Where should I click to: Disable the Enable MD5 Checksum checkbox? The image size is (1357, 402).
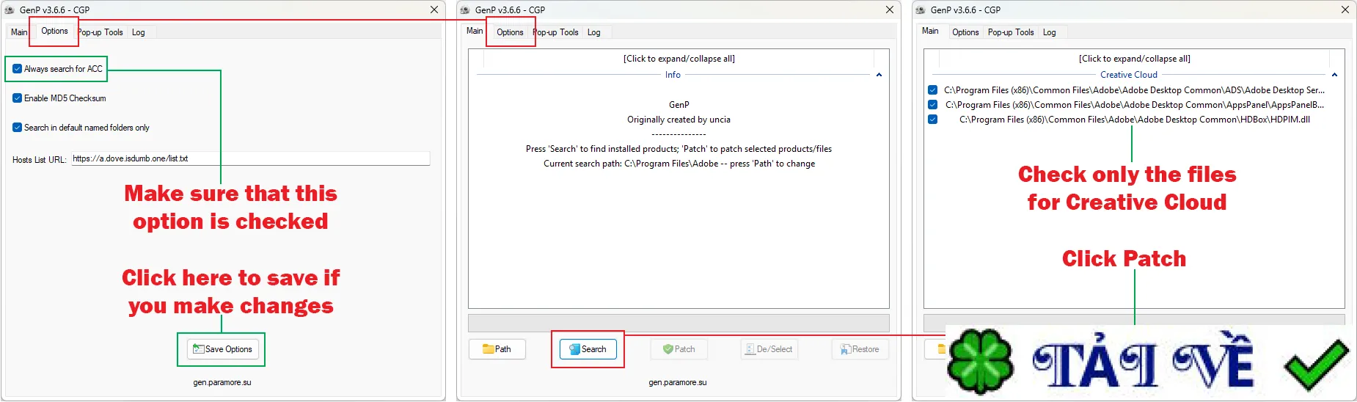point(17,98)
